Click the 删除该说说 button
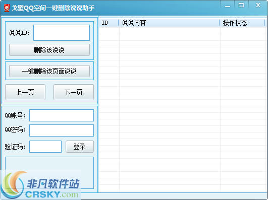Screen dimensions: 268x200 (49, 50)
